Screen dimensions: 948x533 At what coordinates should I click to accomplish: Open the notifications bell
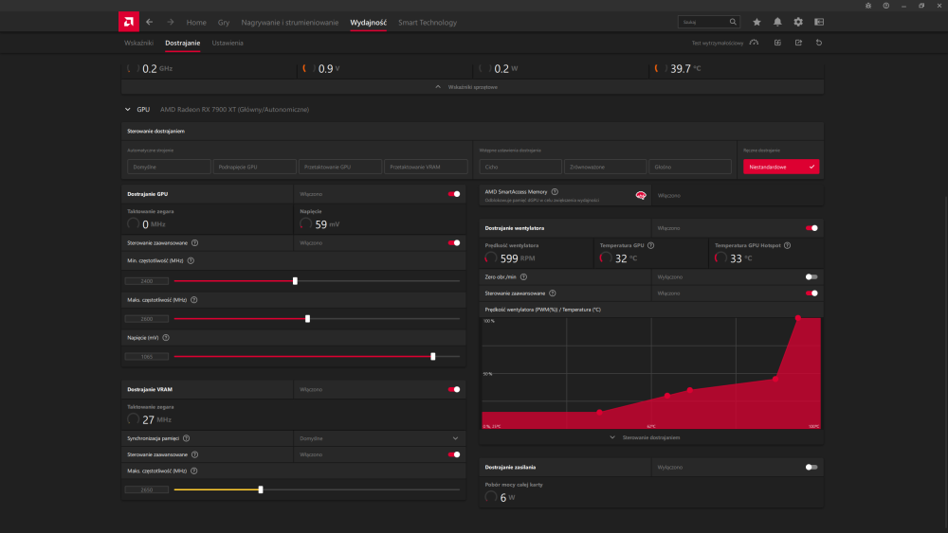point(777,22)
